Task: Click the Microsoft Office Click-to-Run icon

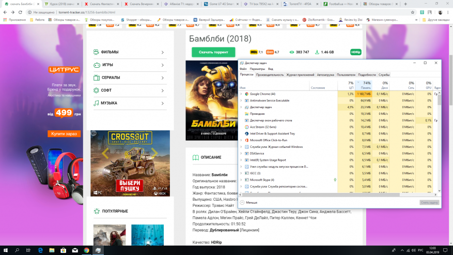Action: tap(247, 140)
